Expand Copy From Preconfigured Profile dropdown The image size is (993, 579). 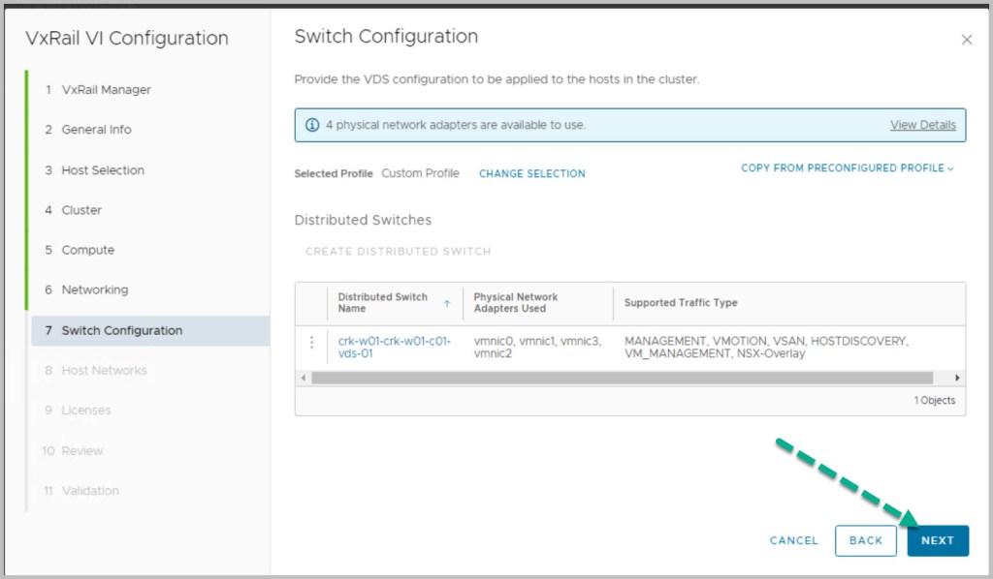[848, 168]
